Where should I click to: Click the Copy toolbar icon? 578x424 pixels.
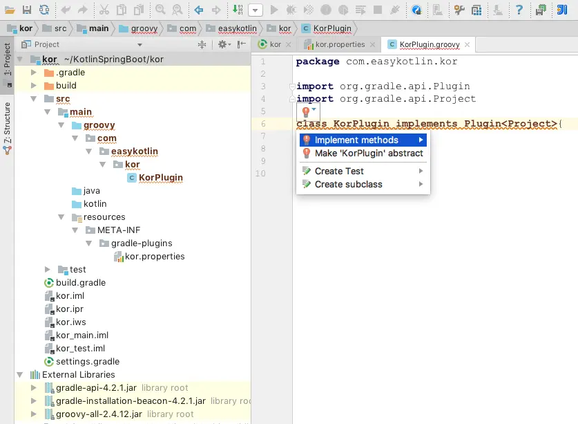[122, 10]
